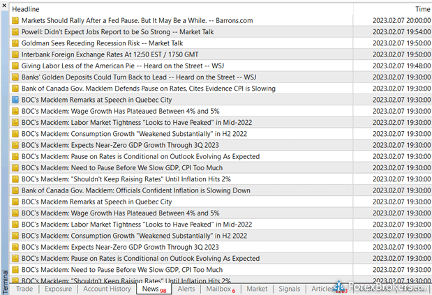The image size is (432, 295).
Task: Open 'Powell: Didn't Expect Jobs Report' headline
Action: click(117, 31)
